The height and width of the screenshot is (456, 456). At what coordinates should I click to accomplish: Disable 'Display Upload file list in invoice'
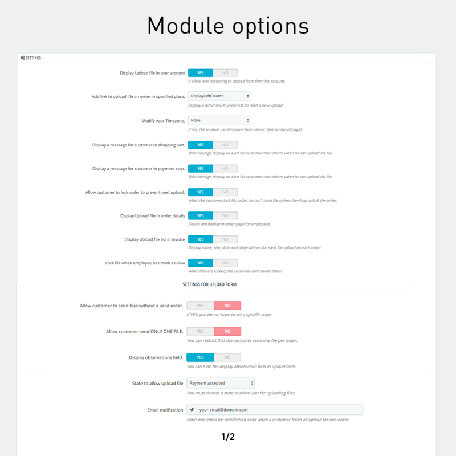(x=225, y=239)
